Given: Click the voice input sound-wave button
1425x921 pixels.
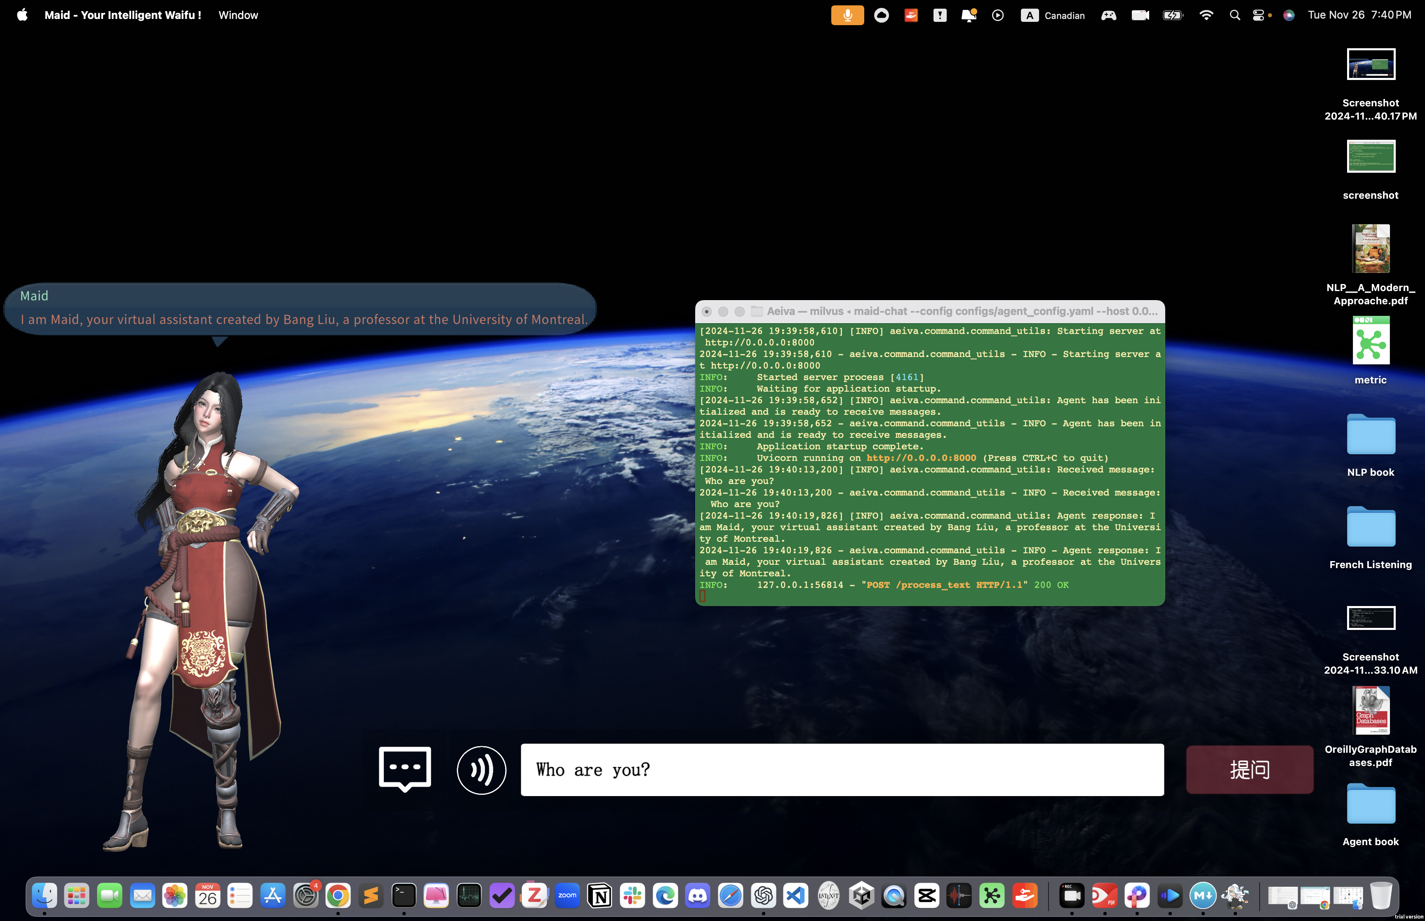Looking at the screenshot, I should 481,770.
